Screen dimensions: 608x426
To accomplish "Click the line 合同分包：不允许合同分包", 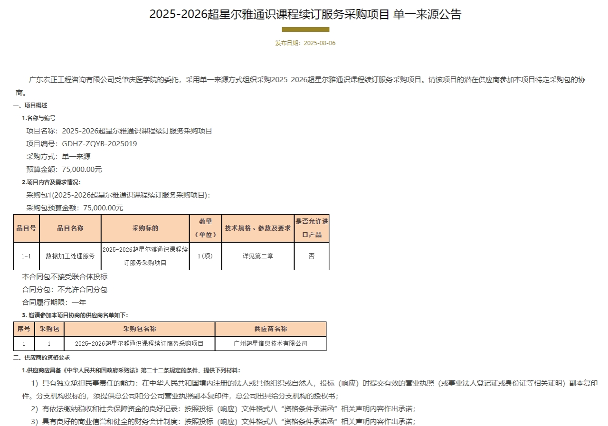I will [x=65, y=289].
